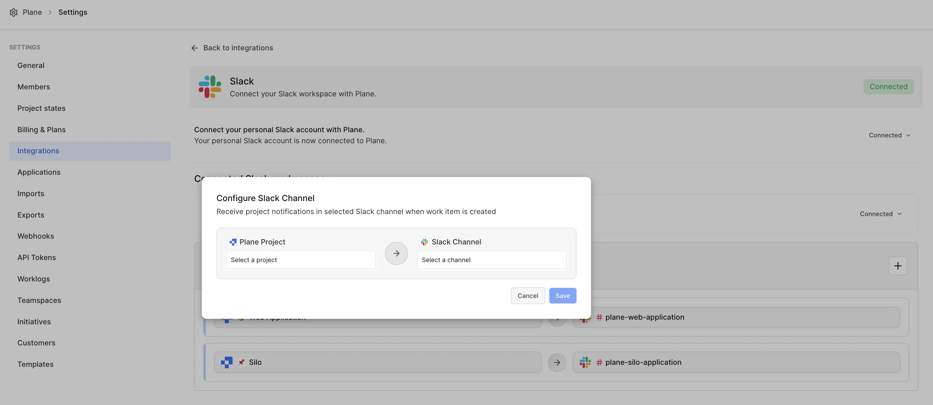Screen dimensions: 933x405
Task: Go to Exports page
Action: coord(90,215)
